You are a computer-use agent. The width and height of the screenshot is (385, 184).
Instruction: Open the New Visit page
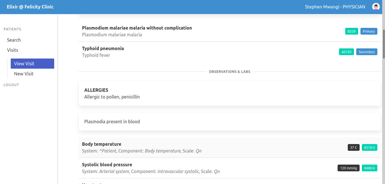(x=24, y=74)
